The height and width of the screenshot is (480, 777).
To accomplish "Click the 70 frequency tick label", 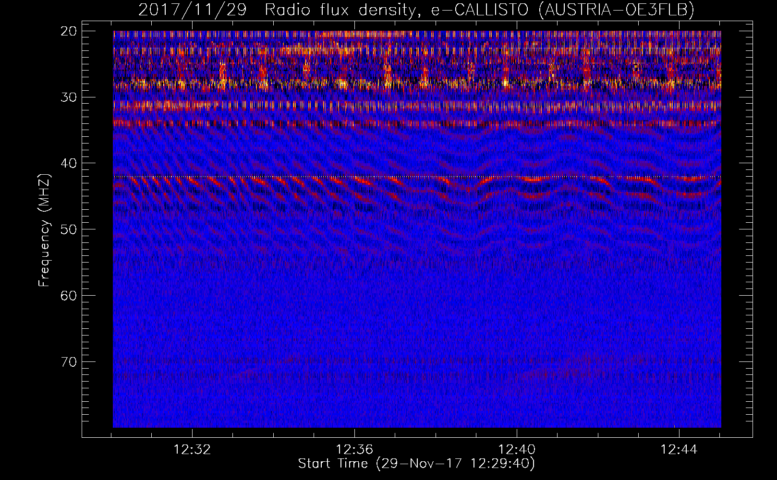I will tap(69, 361).
